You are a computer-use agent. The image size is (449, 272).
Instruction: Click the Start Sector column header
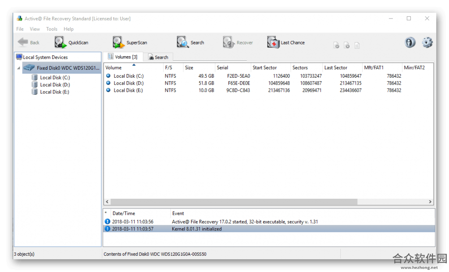[x=270, y=68]
